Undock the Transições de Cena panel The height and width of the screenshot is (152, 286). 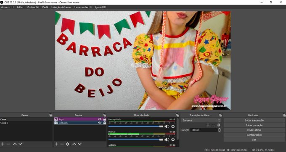[220, 115]
